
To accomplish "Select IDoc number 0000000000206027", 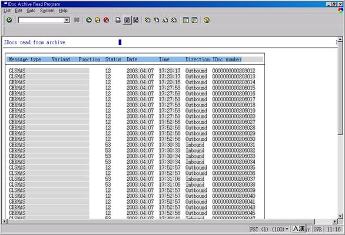I will (234, 122).
